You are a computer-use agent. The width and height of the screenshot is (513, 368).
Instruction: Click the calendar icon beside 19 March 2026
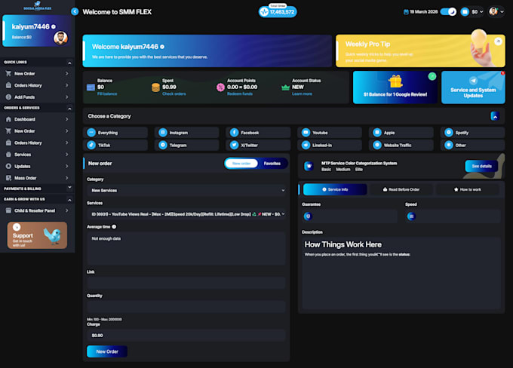pyautogui.click(x=406, y=12)
